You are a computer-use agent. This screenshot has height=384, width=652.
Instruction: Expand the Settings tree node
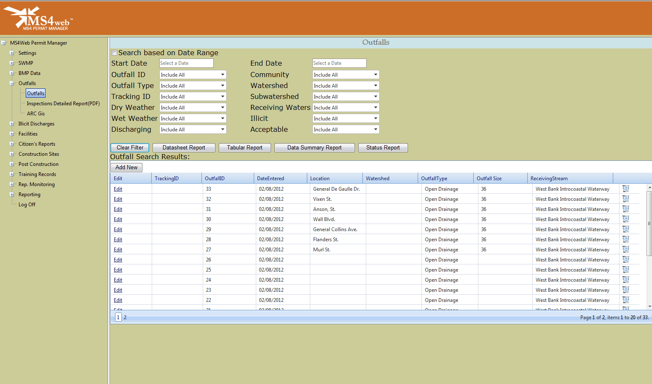pos(12,53)
